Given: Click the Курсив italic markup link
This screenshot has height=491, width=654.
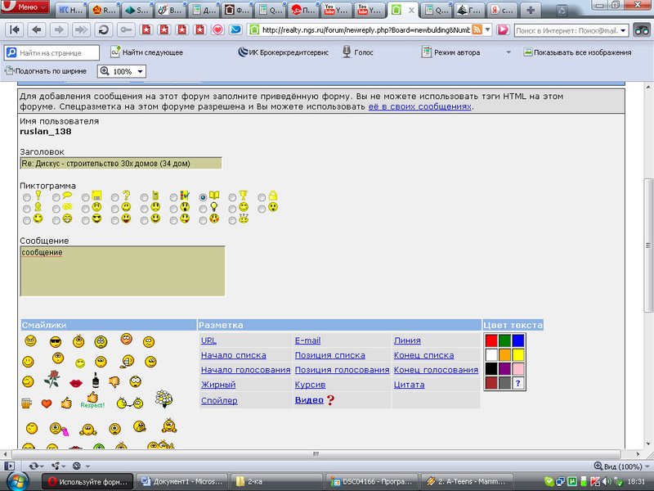Looking at the screenshot, I should point(310,385).
